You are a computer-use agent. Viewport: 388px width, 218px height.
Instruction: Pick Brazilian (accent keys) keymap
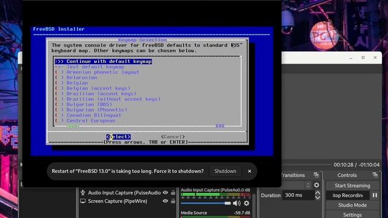pyautogui.click(x=96, y=94)
